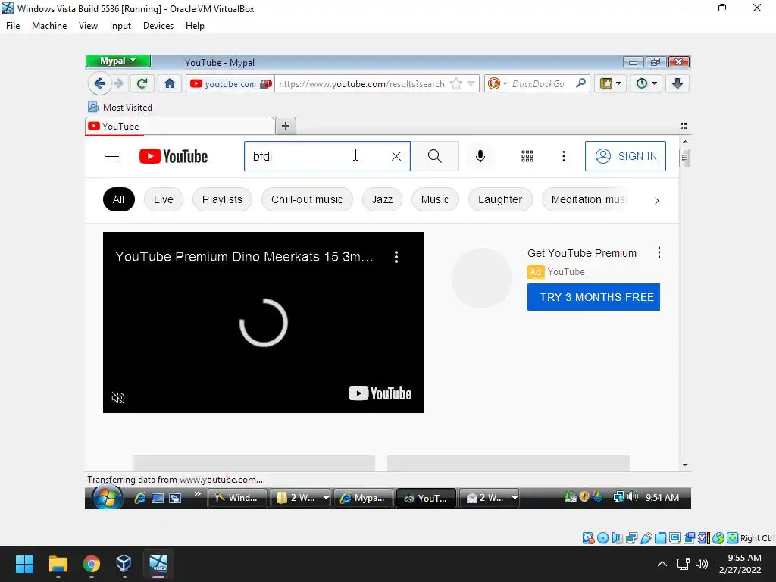Open the Most Visited bookmarks folder
The width and height of the screenshot is (776, 582).
(x=120, y=108)
